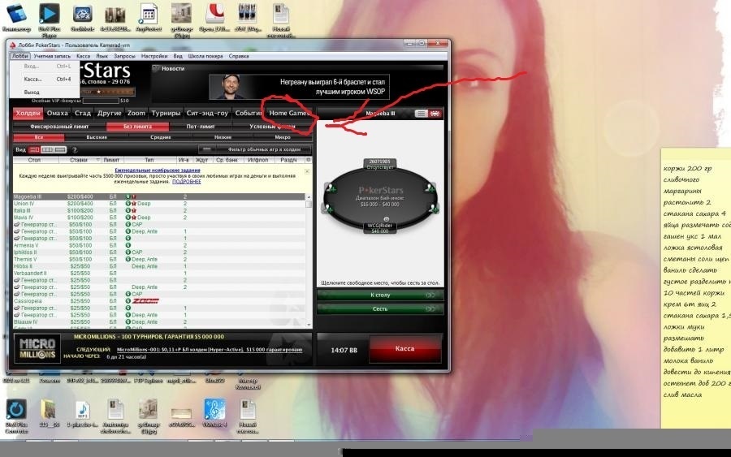Select the three-column view icon
Screen dimensions: 731x457
pos(47,150)
